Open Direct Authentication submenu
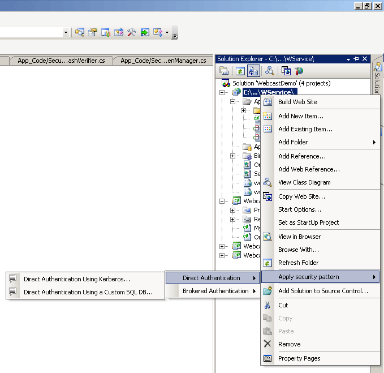 click(x=213, y=278)
